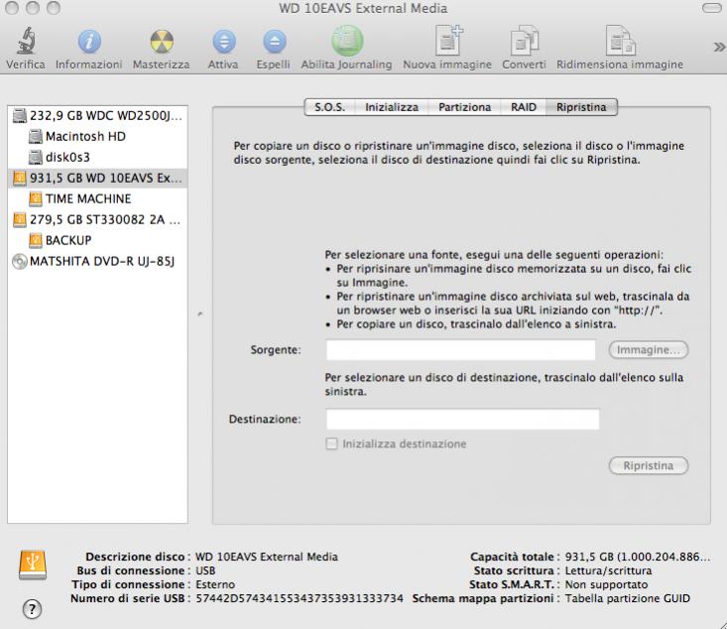Switch to the Ripristina tab
This screenshot has width=727, height=629.
pyautogui.click(x=581, y=107)
